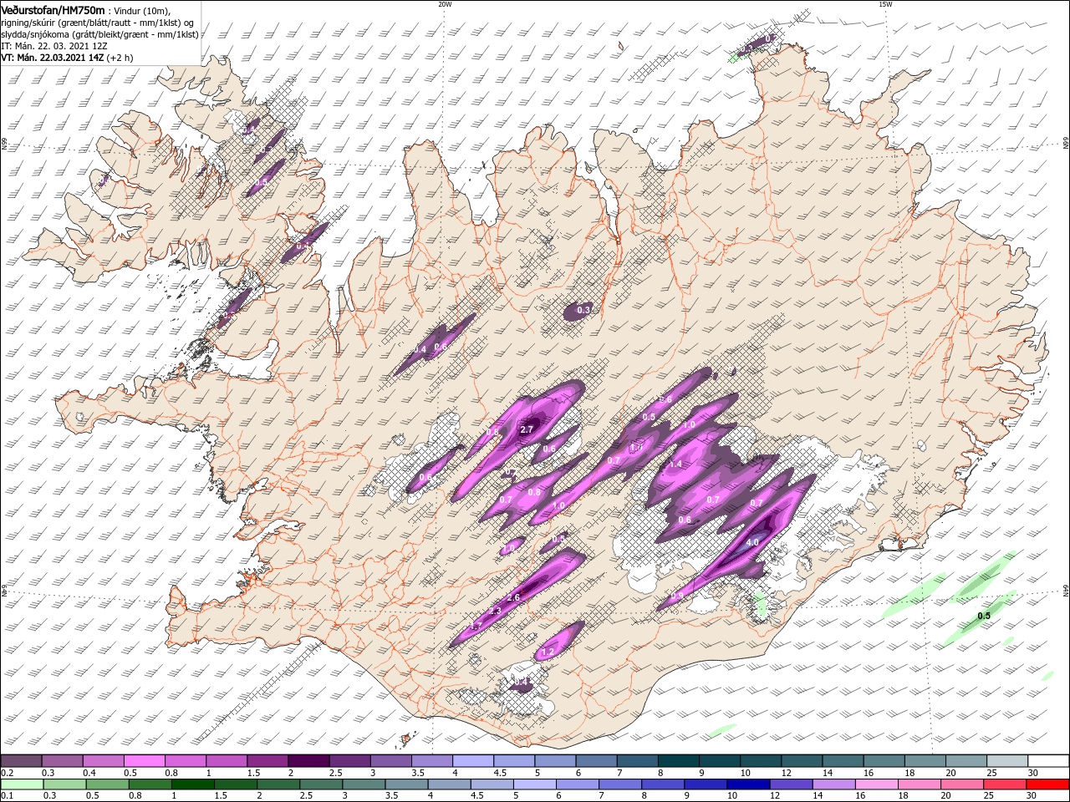The image size is (1070, 802).
Task: Select the bright red swatch labeled 30
Action: click(1048, 784)
